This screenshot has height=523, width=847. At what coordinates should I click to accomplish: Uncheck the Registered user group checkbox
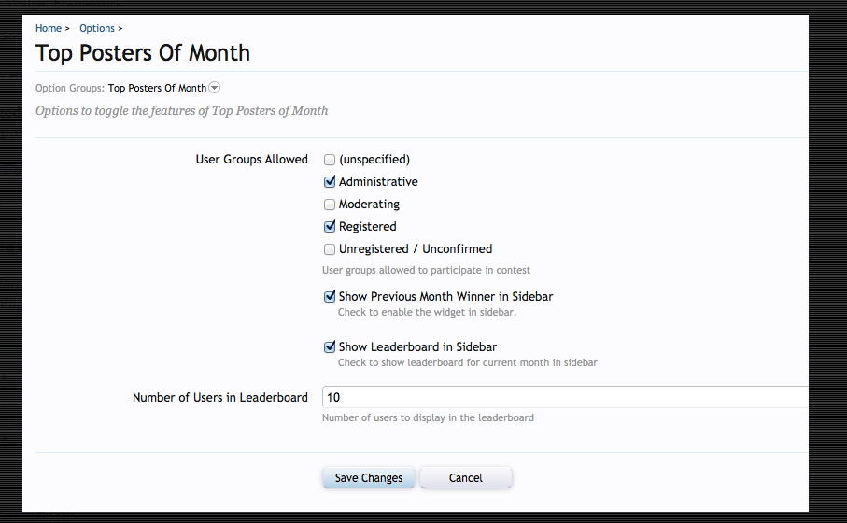pos(330,227)
